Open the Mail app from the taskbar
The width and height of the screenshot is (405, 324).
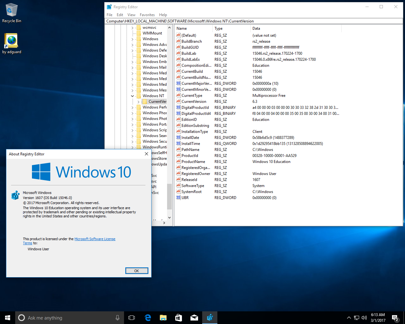194,318
